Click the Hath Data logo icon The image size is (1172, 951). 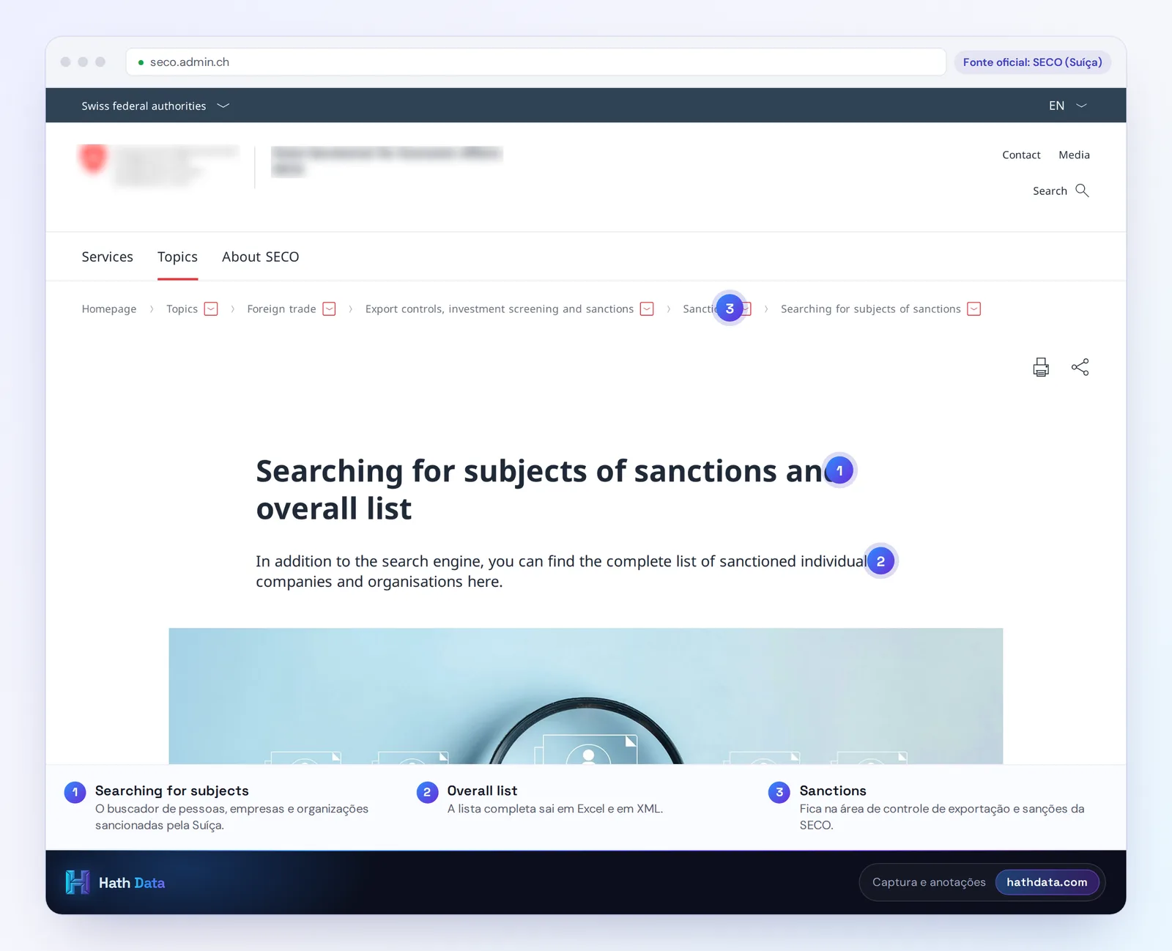(x=78, y=882)
